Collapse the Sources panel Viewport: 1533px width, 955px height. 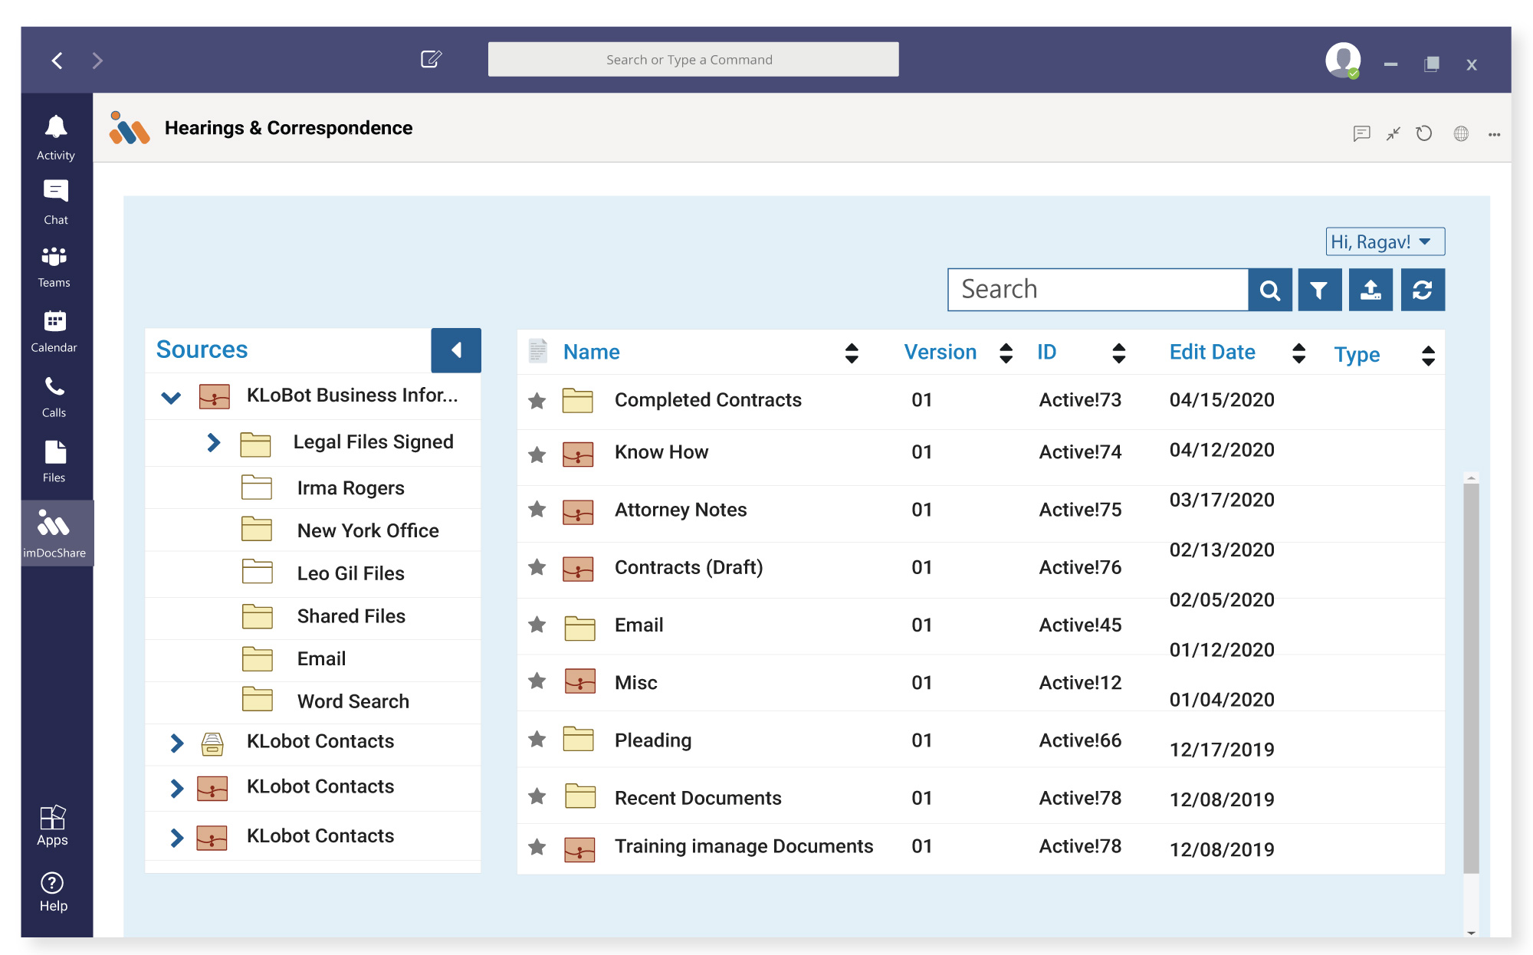coord(456,350)
